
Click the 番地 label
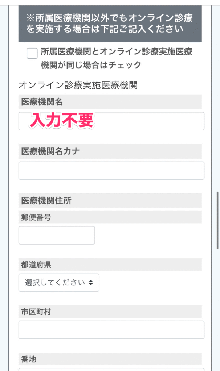29,359
